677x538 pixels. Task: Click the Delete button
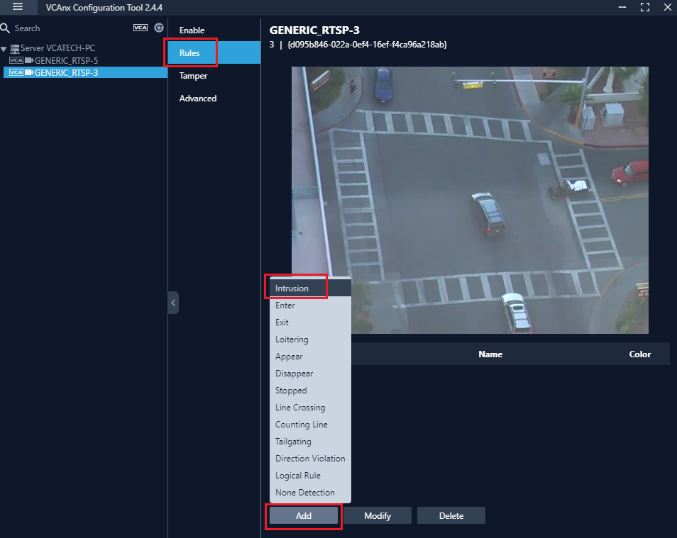451,515
